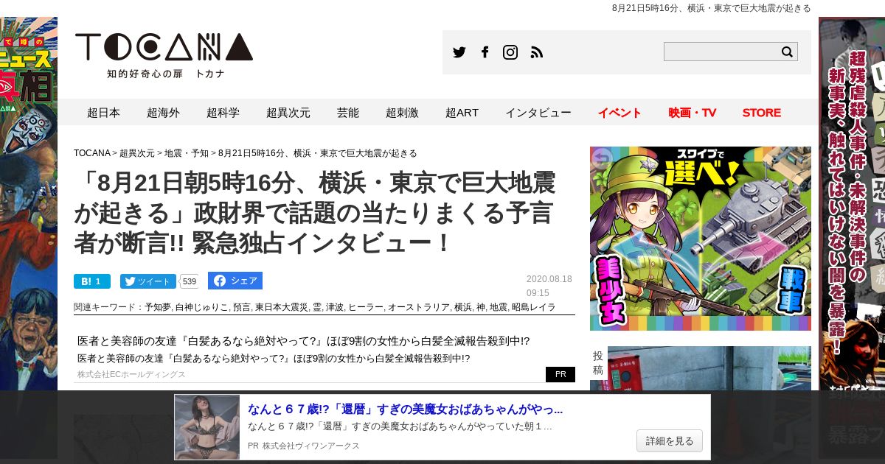Open the tank game banner ad

(701, 239)
